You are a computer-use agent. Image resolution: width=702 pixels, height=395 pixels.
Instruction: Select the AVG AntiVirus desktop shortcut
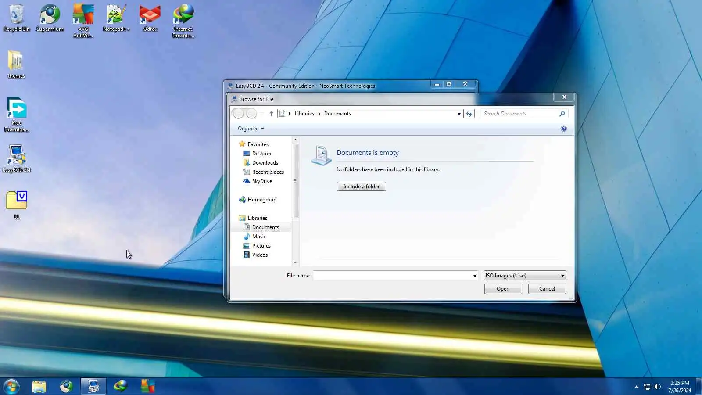[83, 21]
